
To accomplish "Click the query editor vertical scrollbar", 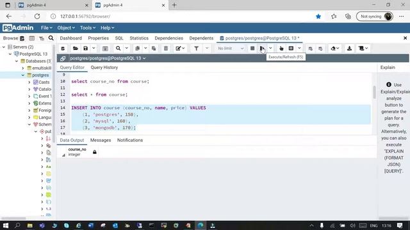I will (374, 92).
